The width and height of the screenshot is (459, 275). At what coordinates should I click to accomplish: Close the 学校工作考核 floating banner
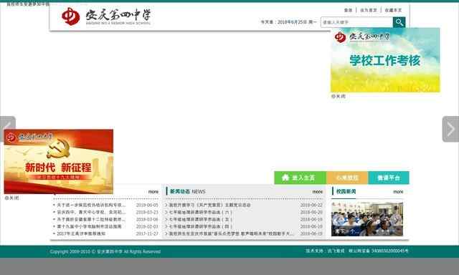(339, 96)
